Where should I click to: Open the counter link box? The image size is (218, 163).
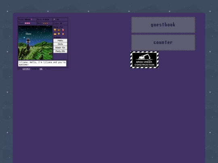[x=163, y=43]
